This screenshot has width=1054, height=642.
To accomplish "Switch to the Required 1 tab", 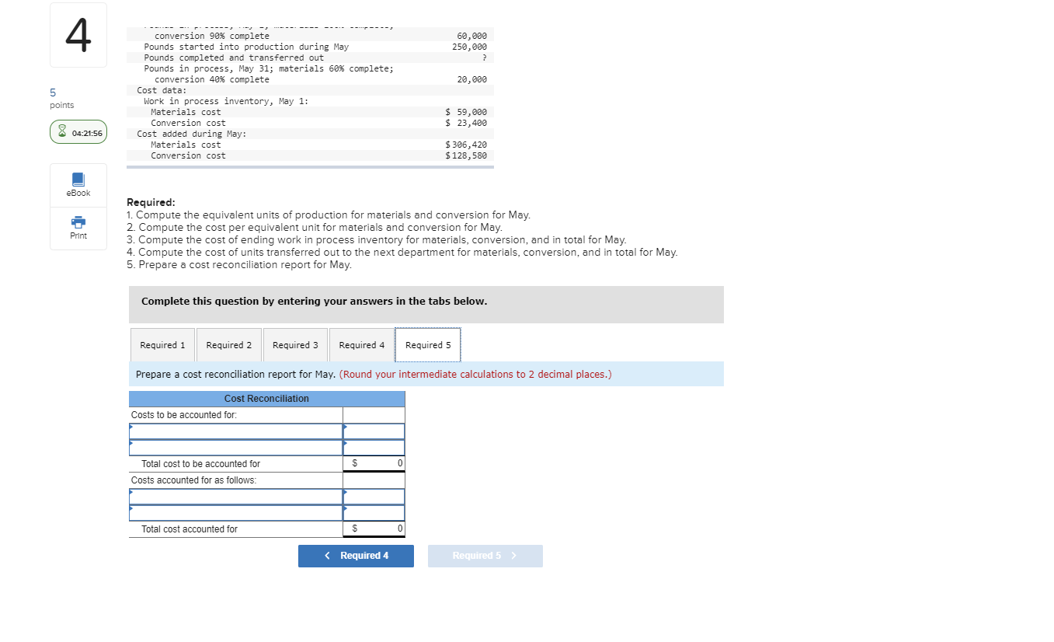I will (x=162, y=344).
